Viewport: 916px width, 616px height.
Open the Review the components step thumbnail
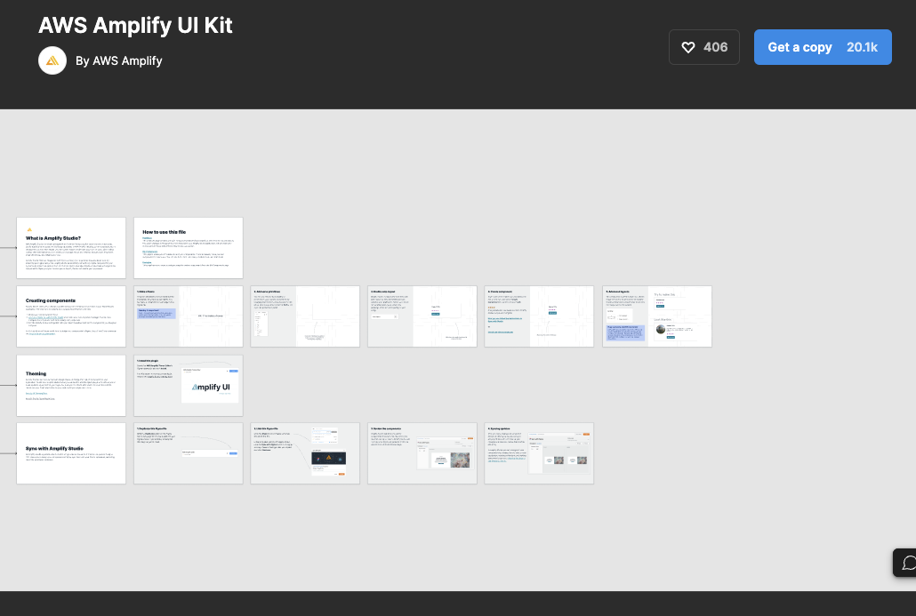422,453
